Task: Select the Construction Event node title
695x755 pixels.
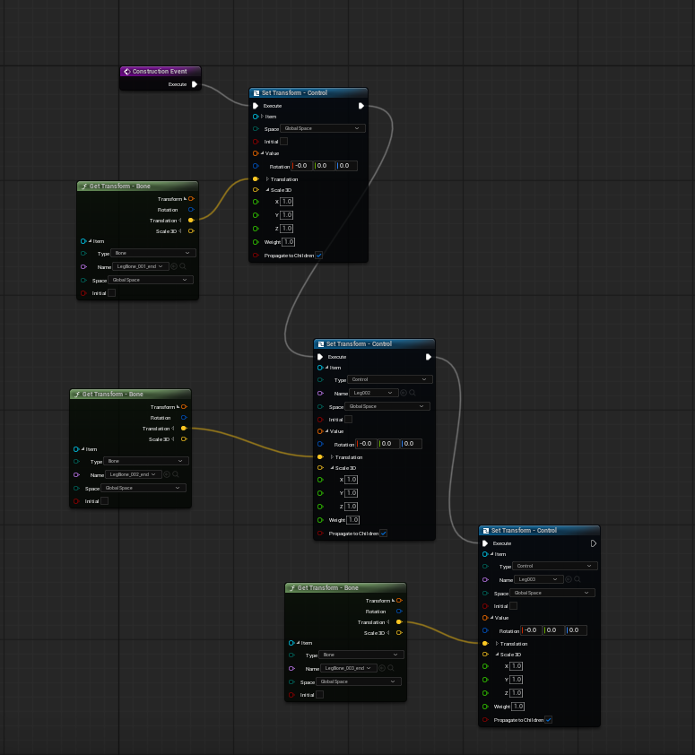Action: tap(160, 72)
